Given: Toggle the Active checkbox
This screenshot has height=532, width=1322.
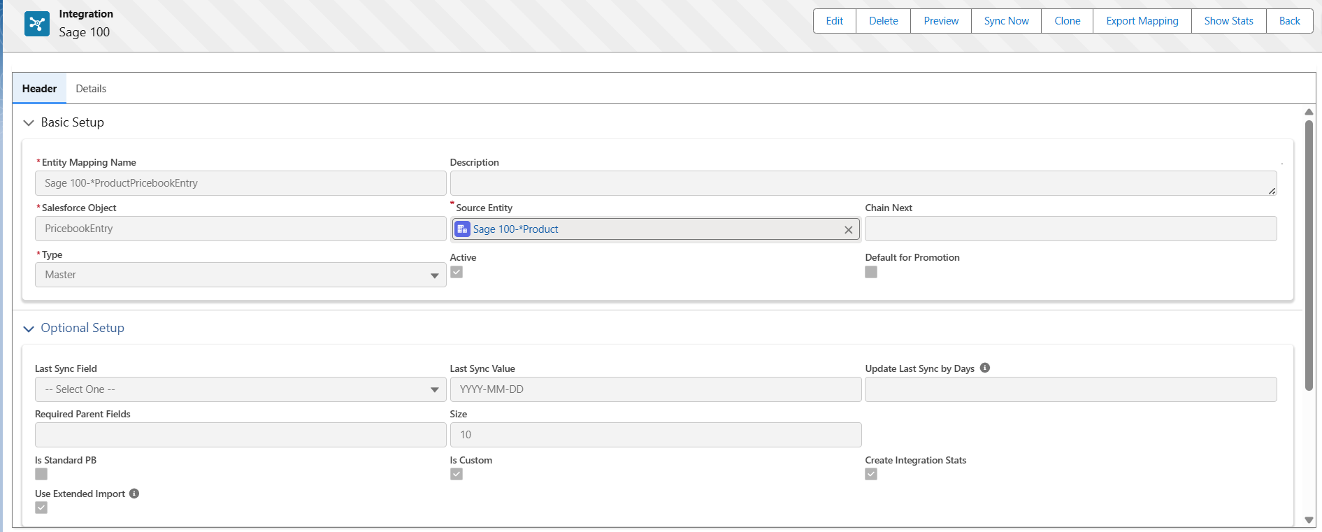Looking at the screenshot, I should coord(457,272).
